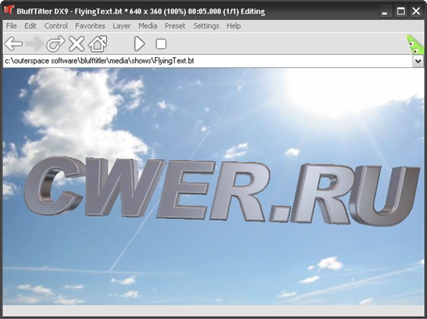Open the Preset menu
This screenshot has width=427, height=319.
click(175, 26)
